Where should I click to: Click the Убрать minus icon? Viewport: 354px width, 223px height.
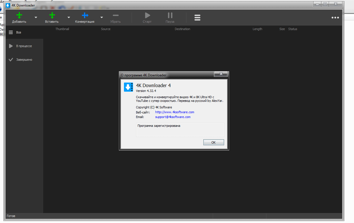coord(115,15)
